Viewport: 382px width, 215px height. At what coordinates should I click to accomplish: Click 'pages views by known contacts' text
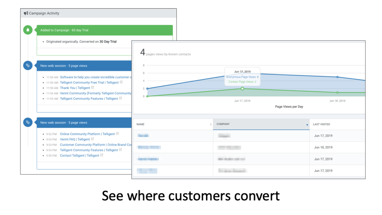[x=168, y=54]
